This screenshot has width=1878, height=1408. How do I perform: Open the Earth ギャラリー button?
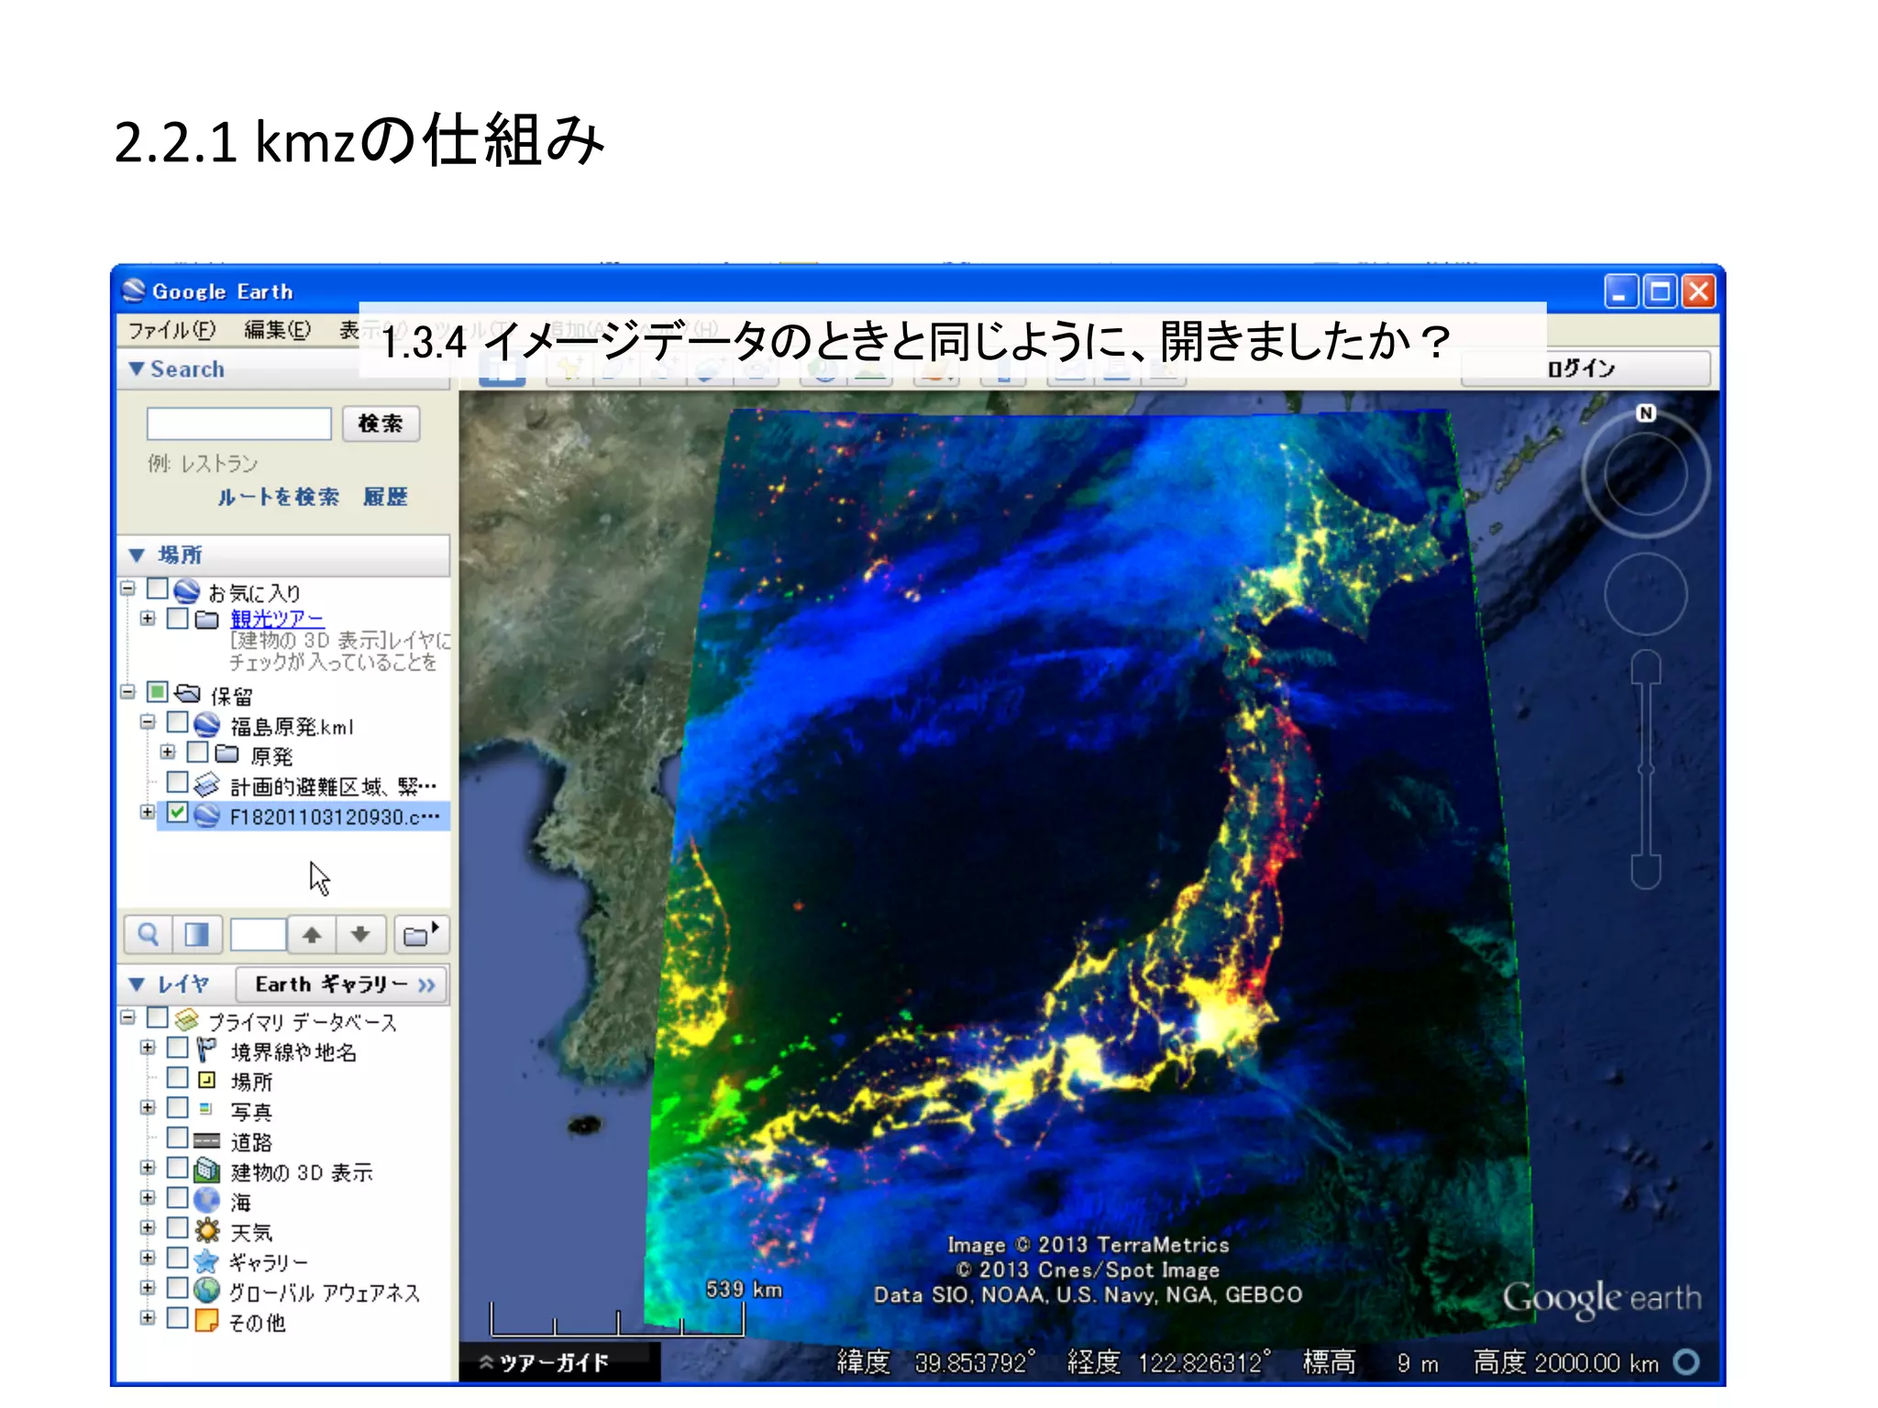pos(341,984)
